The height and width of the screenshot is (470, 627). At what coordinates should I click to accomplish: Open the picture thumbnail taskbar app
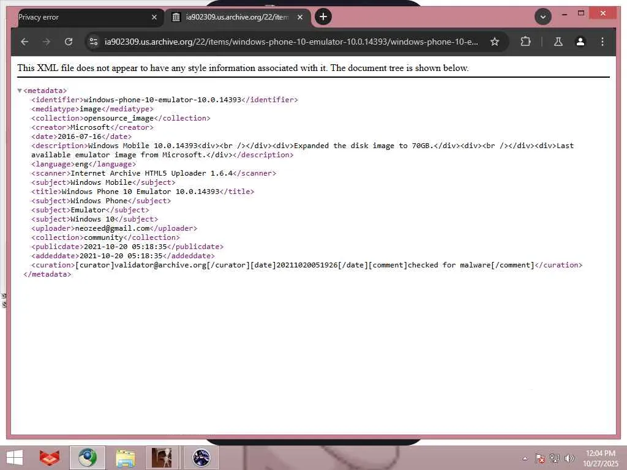coord(162,458)
